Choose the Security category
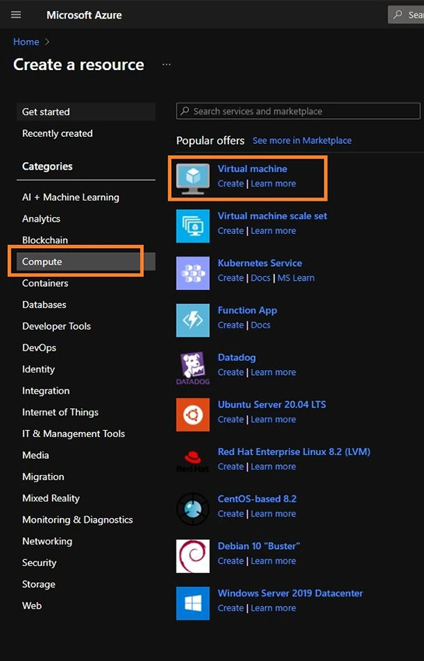The width and height of the screenshot is (424, 661). pyautogui.click(x=39, y=563)
